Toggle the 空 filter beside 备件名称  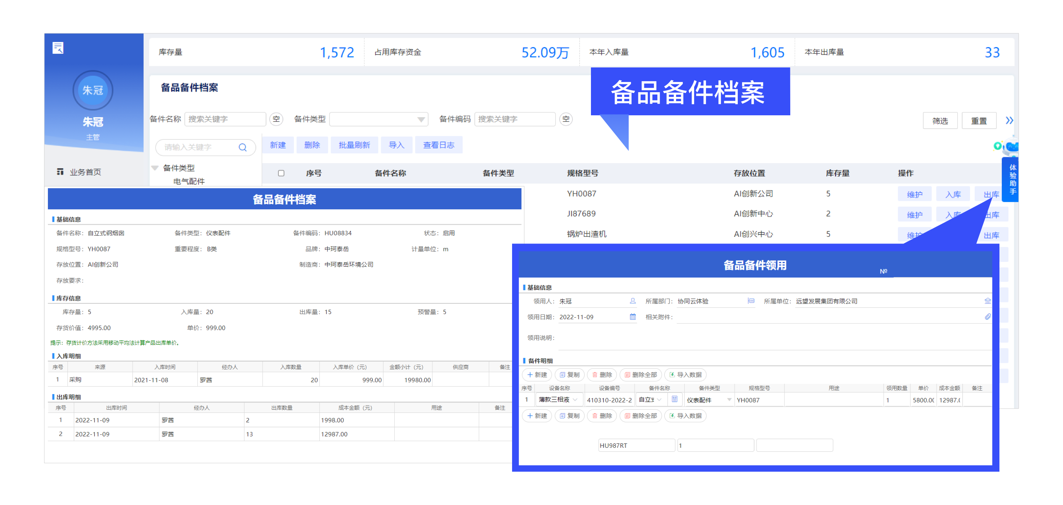click(x=277, y=119)
